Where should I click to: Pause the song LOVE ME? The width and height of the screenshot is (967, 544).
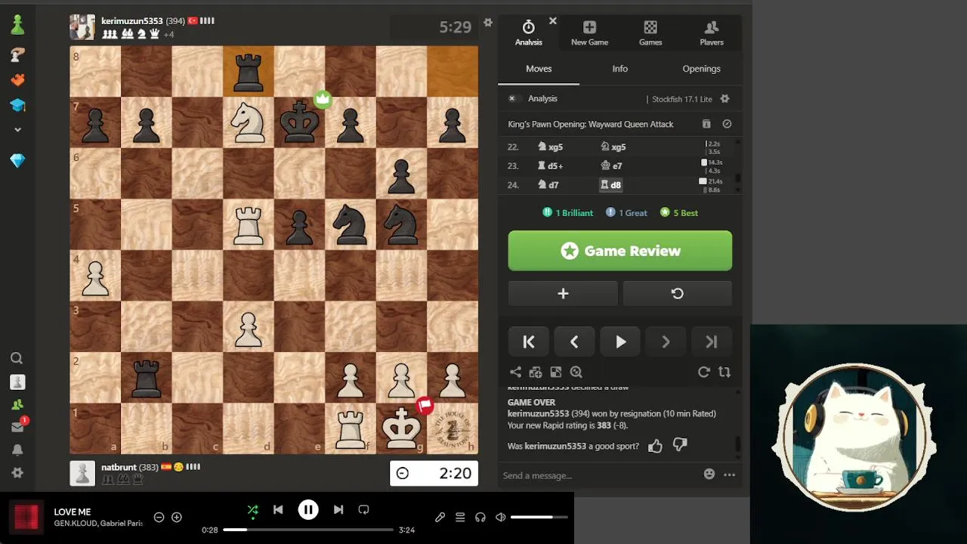[308, 510]
